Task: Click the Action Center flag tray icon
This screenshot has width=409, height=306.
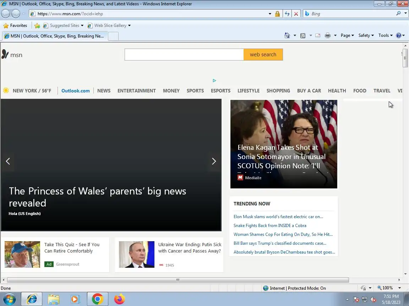Action: [x=356, y=300]
